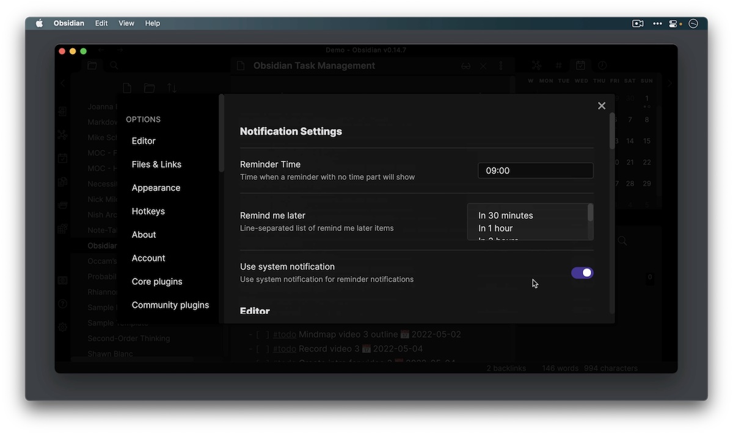The width and height of the screenshot is (733, 434).
Task: Select day 22 in the calendar
Action: [647, 162]
